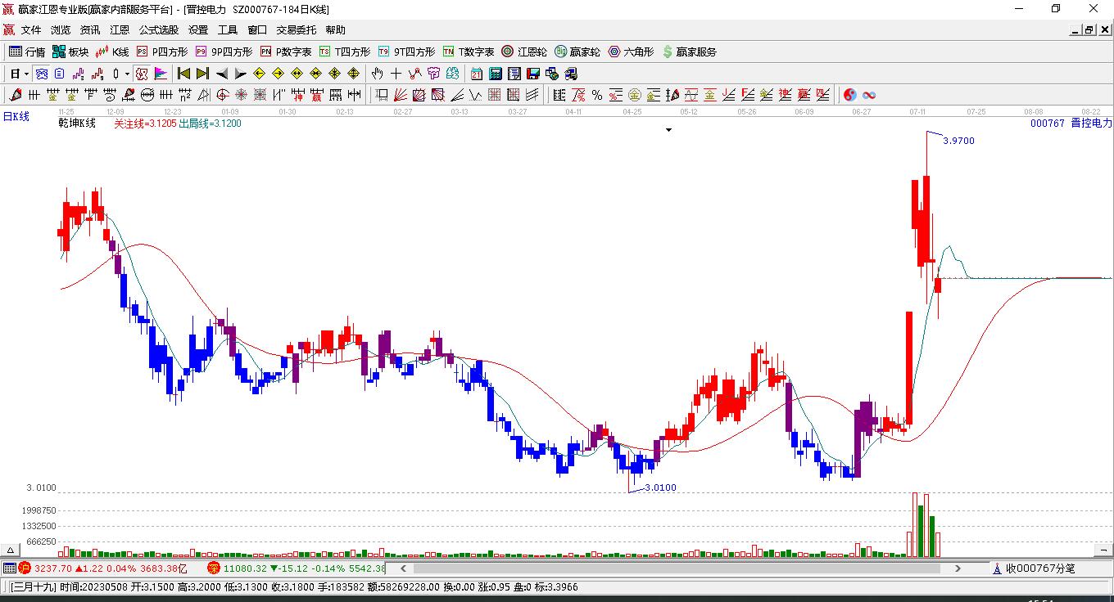Click the zigzag wave line tool

point(475,95)
